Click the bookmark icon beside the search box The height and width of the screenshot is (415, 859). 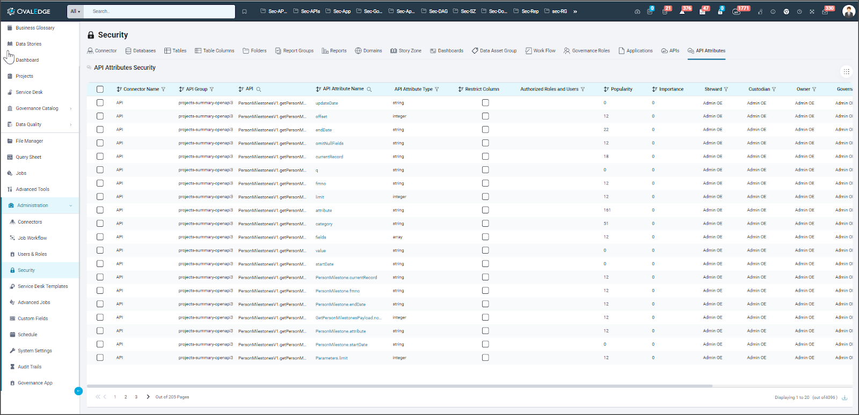[244, 11]
